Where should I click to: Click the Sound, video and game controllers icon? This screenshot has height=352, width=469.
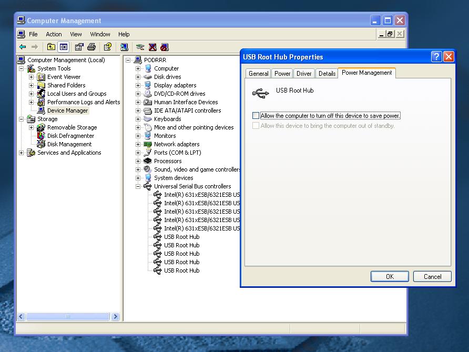point(148,169)
